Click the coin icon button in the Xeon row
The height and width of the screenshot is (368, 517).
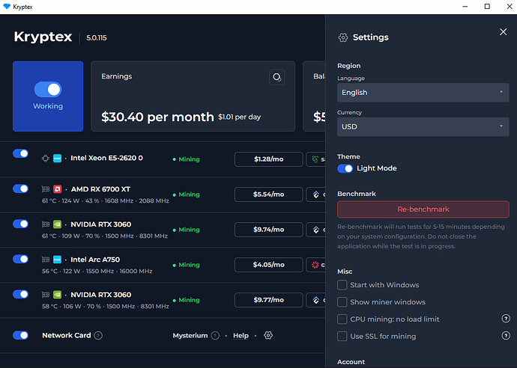[315, 159]
